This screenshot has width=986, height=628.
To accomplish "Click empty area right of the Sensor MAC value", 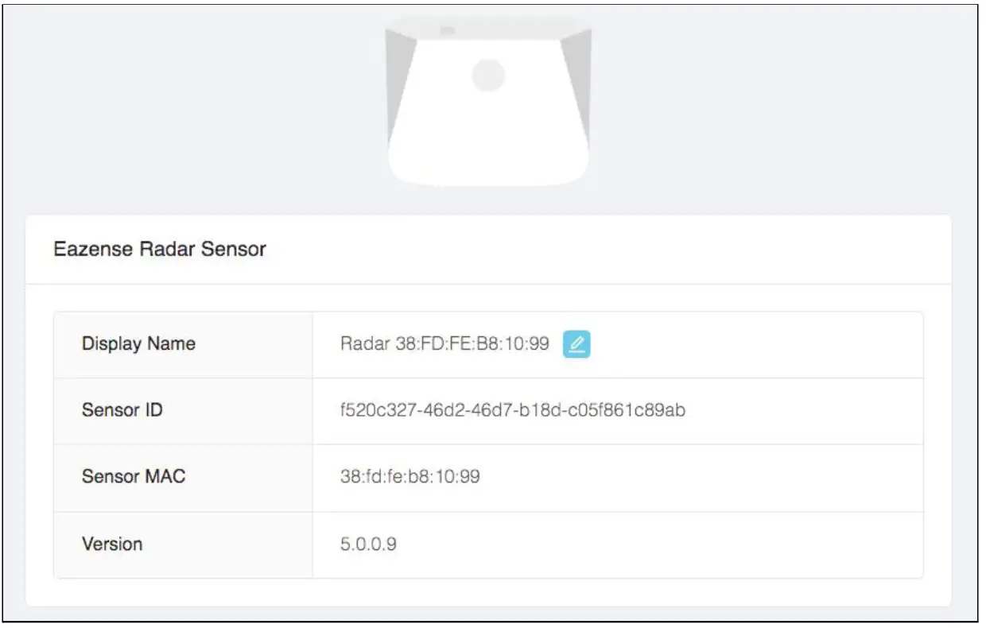I will [700, 477].
